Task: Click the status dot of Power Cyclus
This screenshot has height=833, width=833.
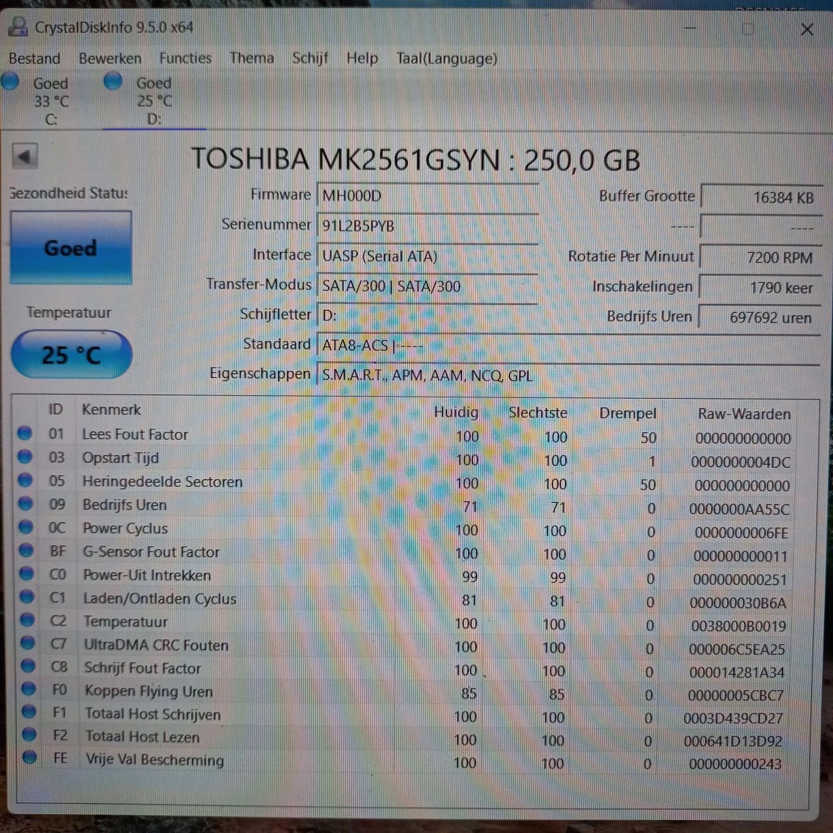Action: point(26,526)
